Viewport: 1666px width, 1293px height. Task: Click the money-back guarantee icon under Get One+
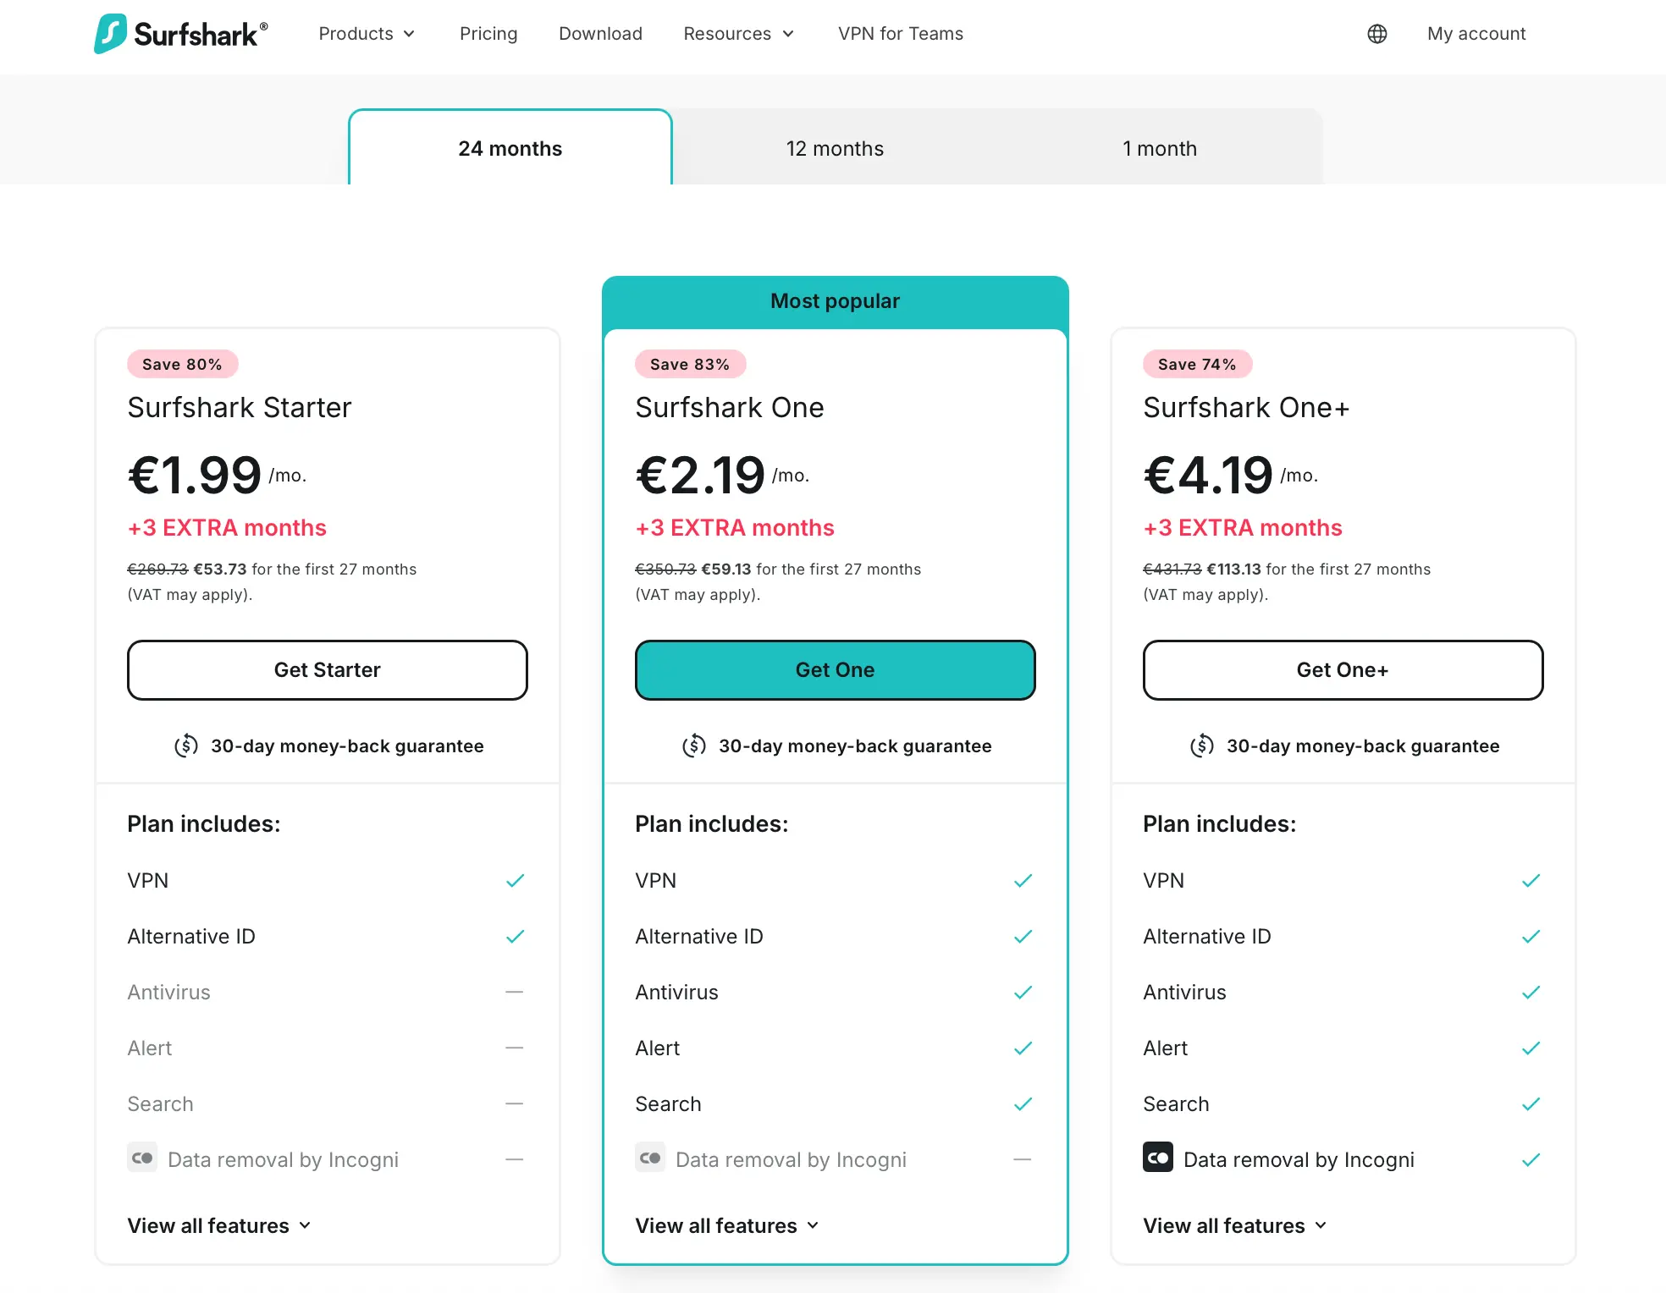pos(1202,746)
